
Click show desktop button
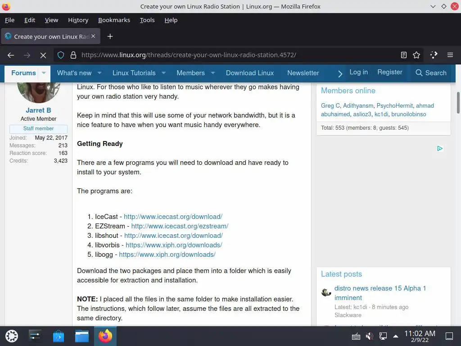click(449, 336)
